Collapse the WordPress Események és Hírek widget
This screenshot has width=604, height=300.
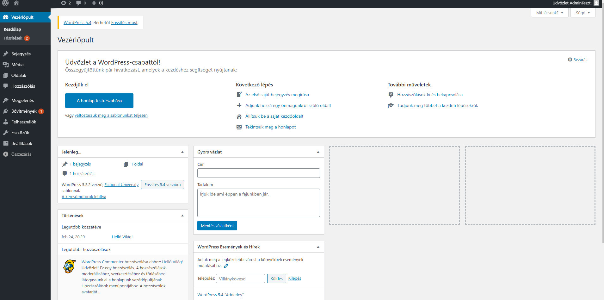point(318,247)
